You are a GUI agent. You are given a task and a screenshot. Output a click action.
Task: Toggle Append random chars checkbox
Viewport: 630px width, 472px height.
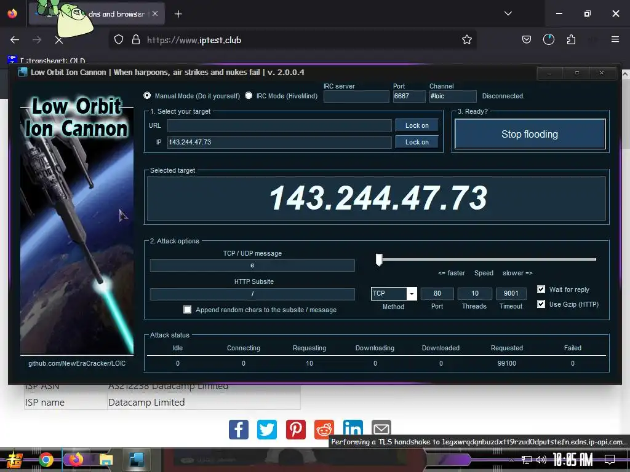(x=187, y=310)
